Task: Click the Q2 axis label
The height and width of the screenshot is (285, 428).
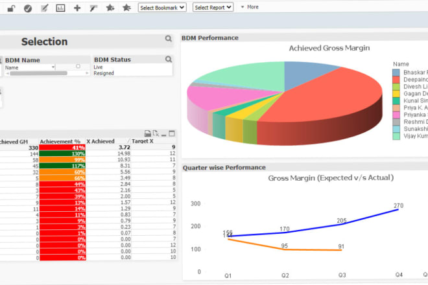Action: [x=285, y=275]
